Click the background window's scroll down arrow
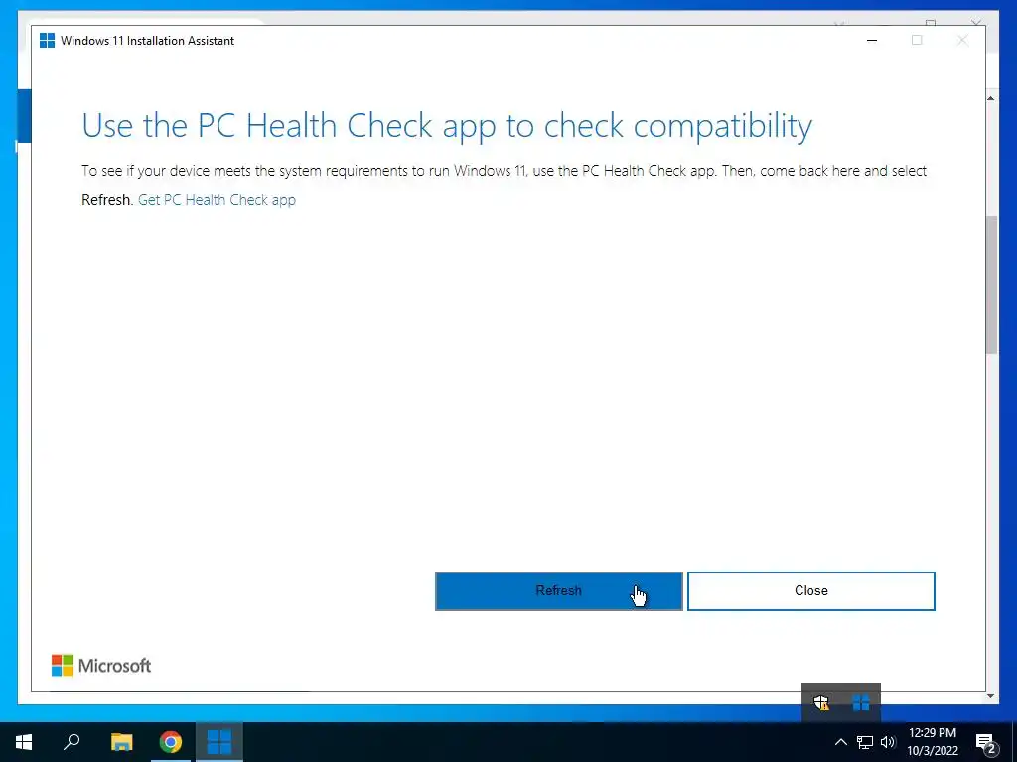This screenshot has height=762, width=1017. point(991,696)
